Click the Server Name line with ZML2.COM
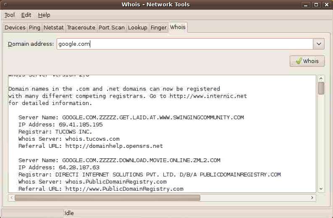The height and width of the screenshot is (218, 333). pyautogui.click(x=119, y=160)
